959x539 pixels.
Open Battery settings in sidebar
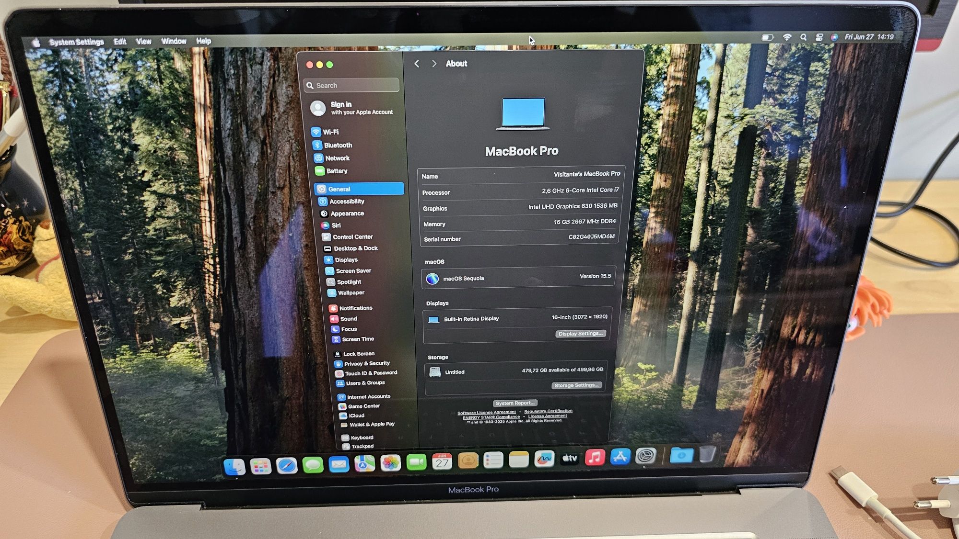[x=331, y=171]
